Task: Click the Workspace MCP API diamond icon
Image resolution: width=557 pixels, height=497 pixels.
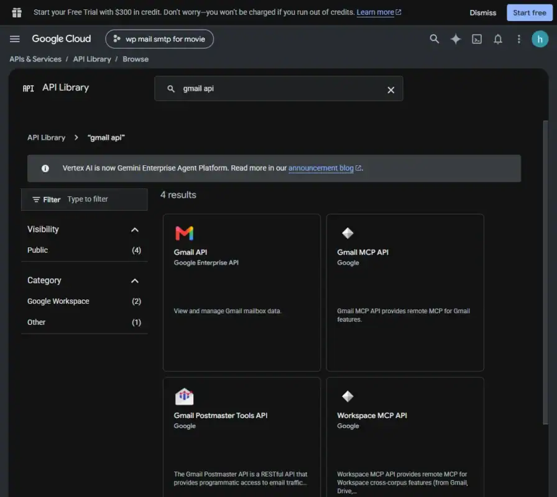Action: pos(348,396)
